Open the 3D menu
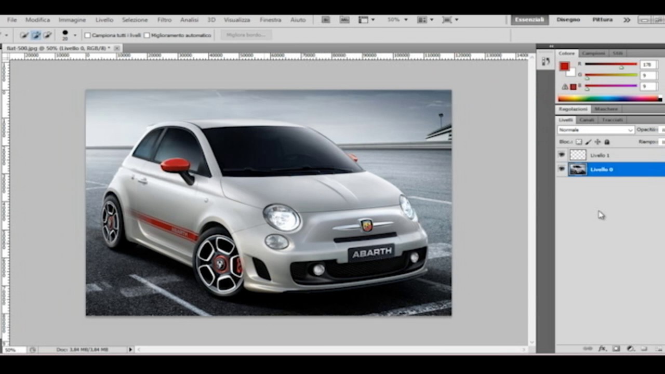The width and height of the screenshot is (665, 374). tap(211, 20)
